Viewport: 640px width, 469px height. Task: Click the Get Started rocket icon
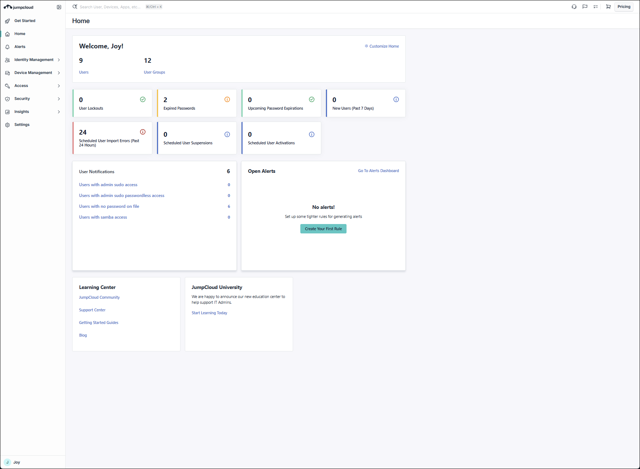click(x=7, y=21)
